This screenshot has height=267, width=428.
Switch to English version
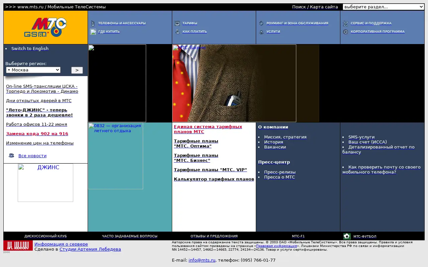click(30, 48)
